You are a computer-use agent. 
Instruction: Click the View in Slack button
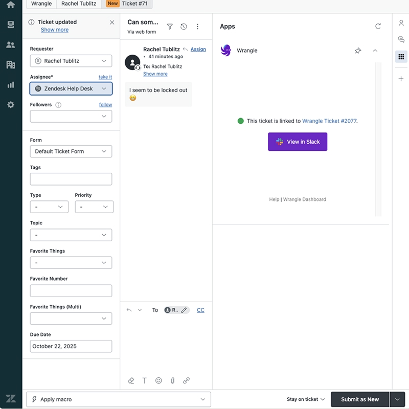point(298,142)
